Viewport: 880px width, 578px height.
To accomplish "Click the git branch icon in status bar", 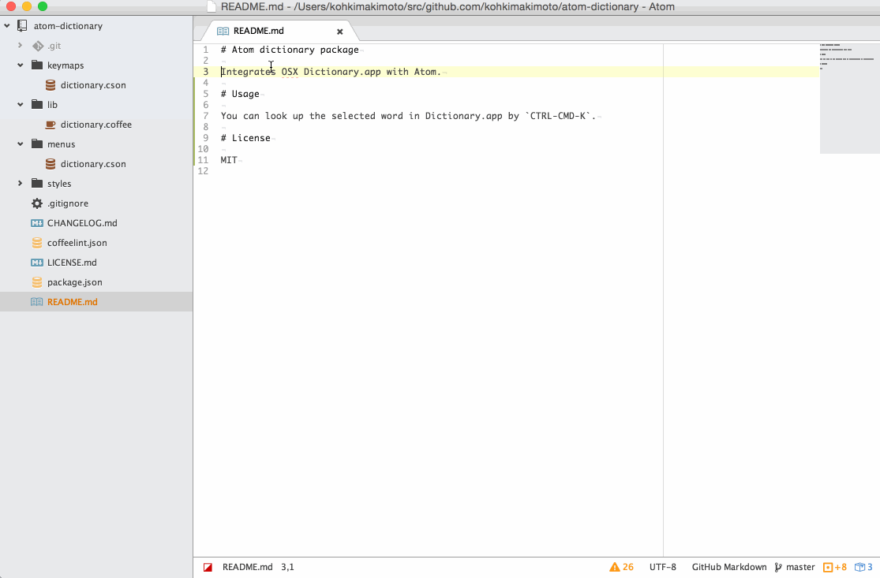I will coord(778,567).
